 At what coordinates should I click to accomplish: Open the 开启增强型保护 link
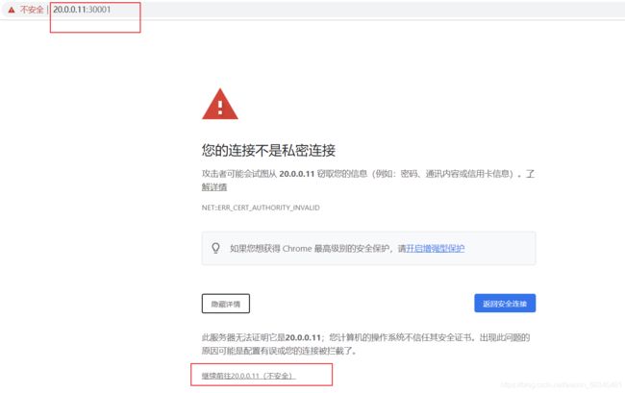435,248
